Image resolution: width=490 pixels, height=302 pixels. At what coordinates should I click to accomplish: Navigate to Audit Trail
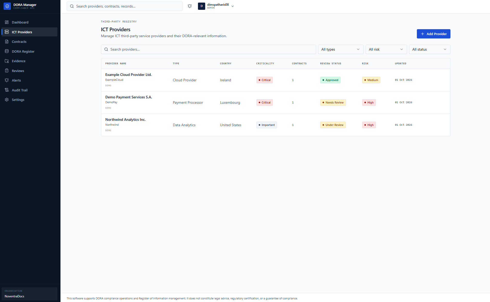pyautogui.click(x=29, y=90)
